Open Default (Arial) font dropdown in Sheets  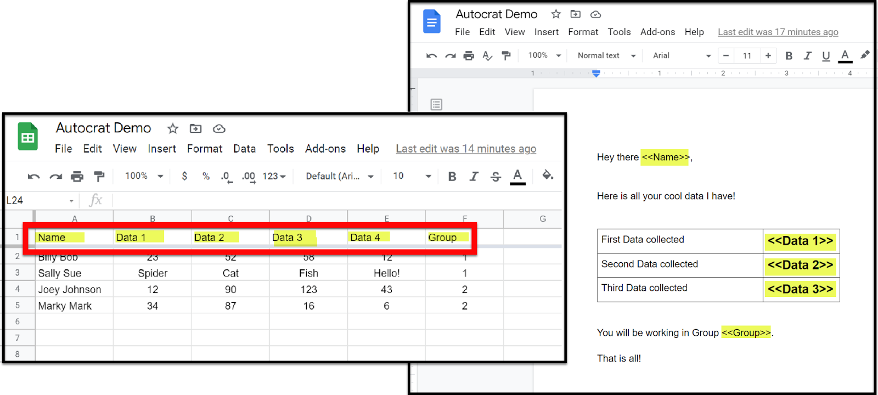click(x=340, y=176)
